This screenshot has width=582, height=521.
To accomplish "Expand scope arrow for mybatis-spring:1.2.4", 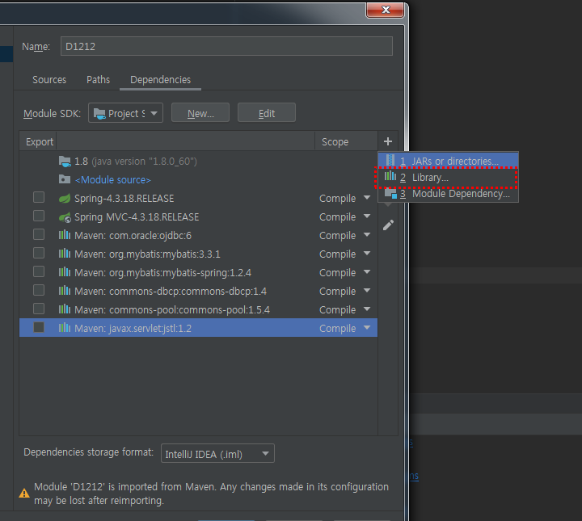I will tap(367, 272).
